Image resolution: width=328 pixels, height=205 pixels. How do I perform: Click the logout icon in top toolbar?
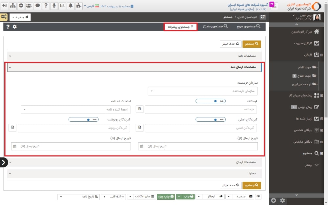pos(5,6)
